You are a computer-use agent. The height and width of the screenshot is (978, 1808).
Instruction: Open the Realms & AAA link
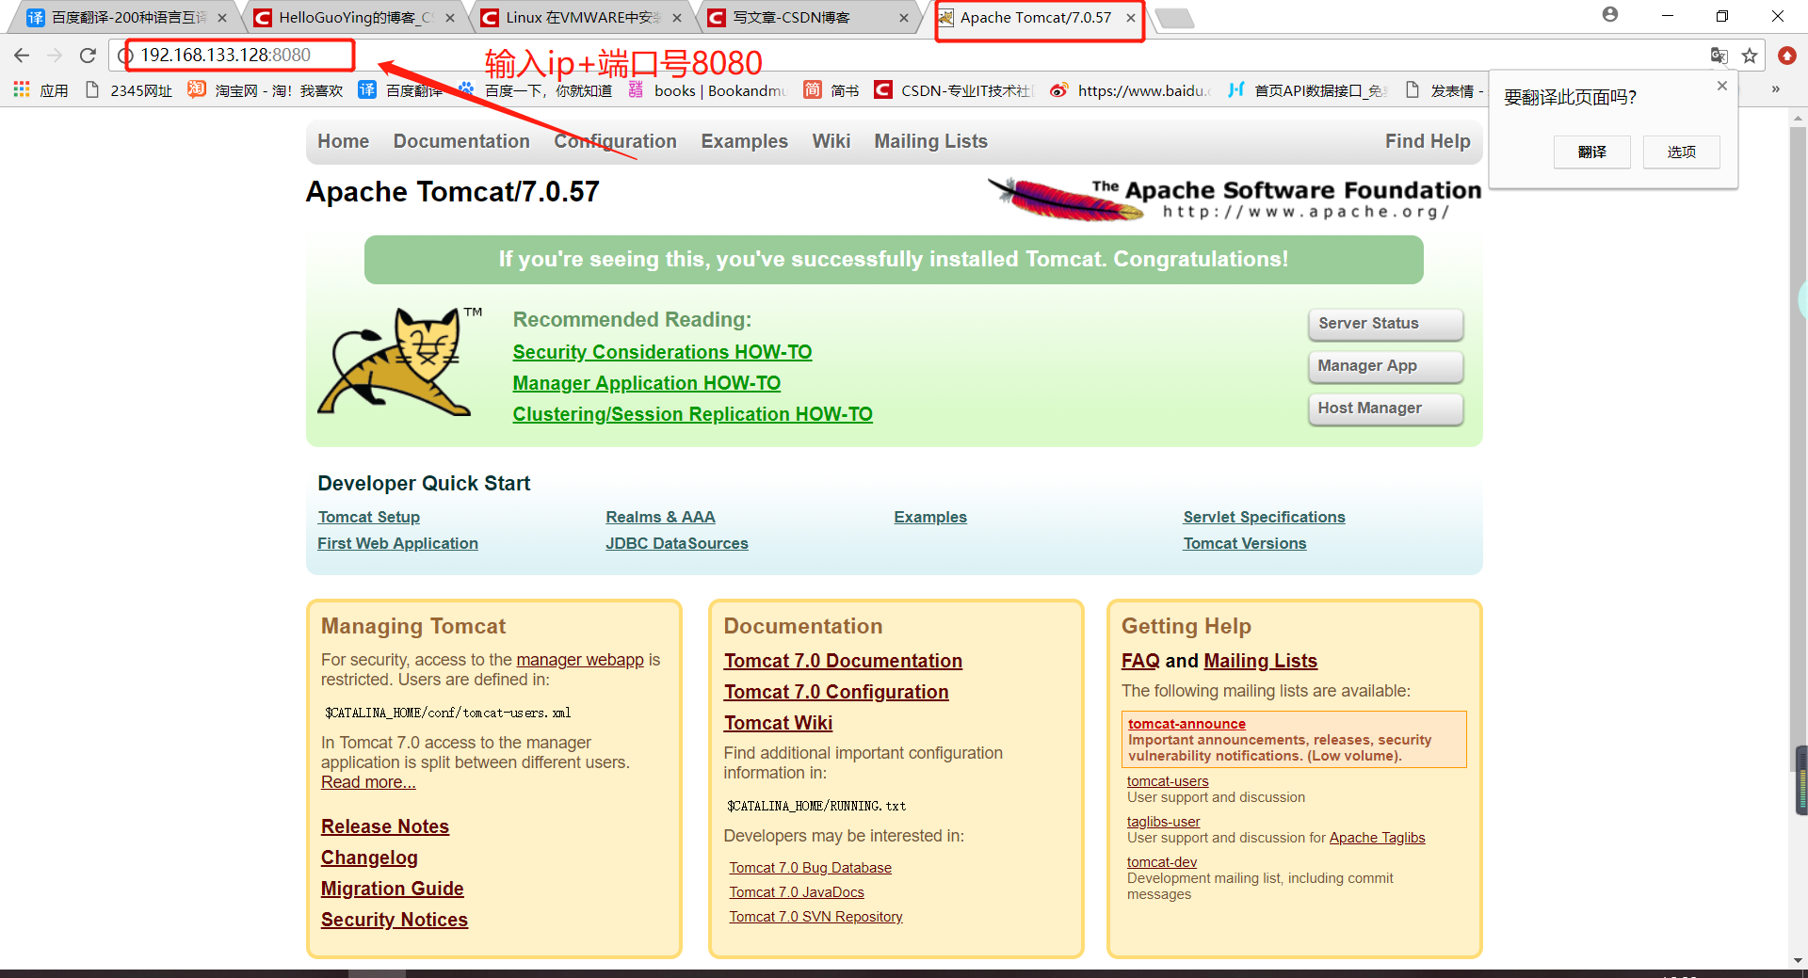[x=660, y=517]
